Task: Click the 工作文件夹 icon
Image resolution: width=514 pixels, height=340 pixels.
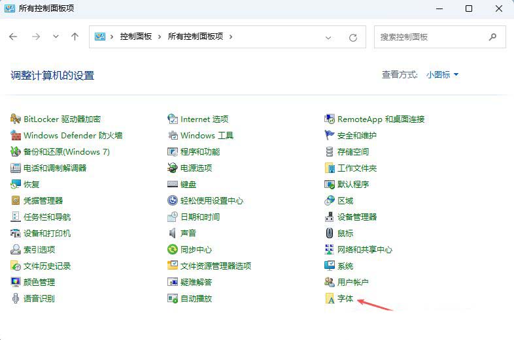Action: coord(330,168)
